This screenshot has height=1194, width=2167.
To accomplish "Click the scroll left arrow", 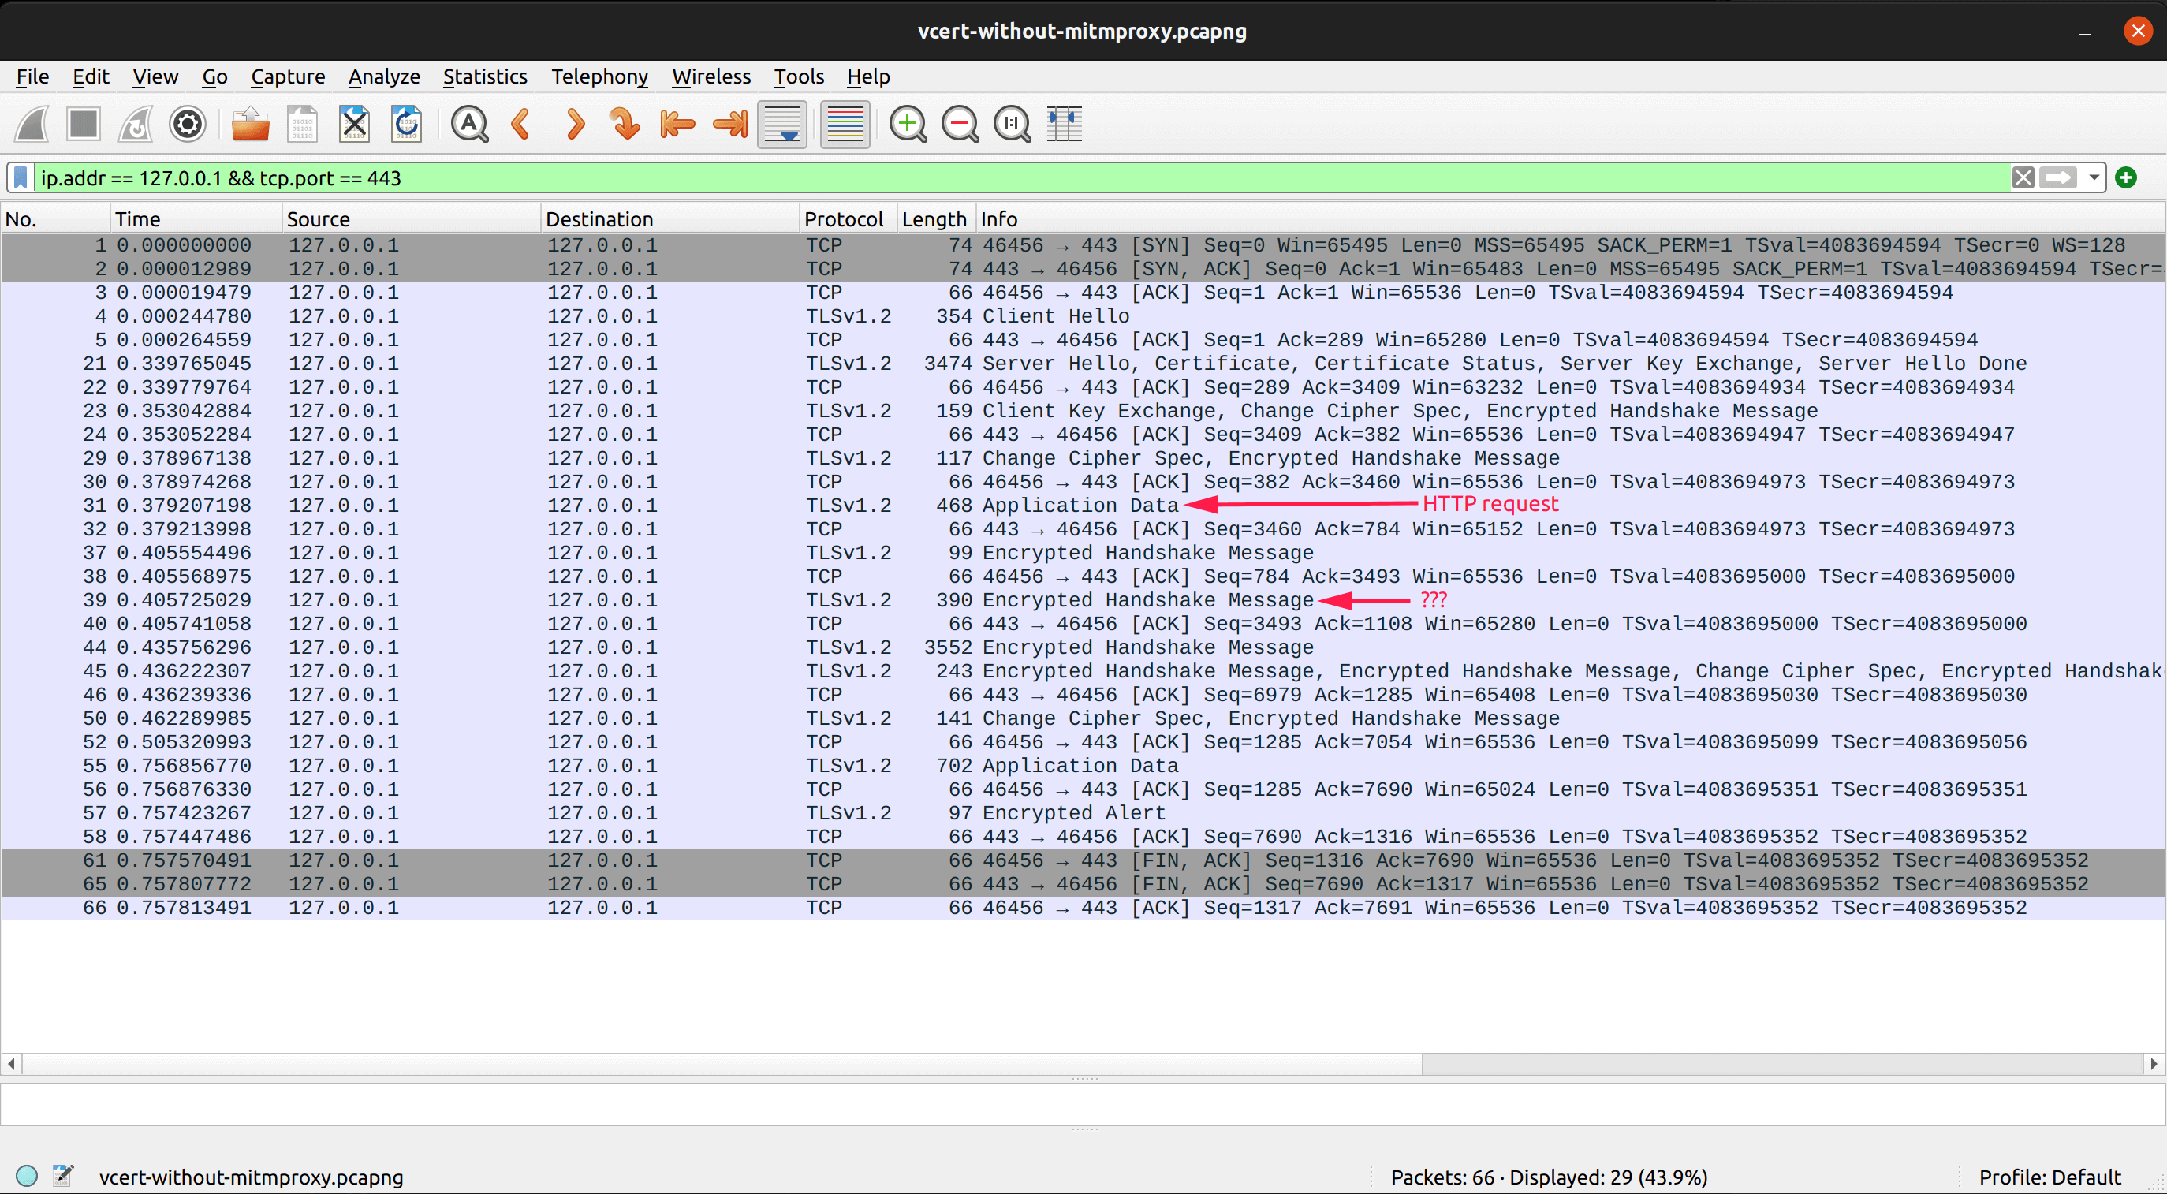I will 11,1064.
